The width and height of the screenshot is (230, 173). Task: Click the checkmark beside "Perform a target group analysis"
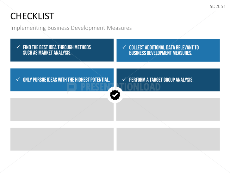coord(124,79)
